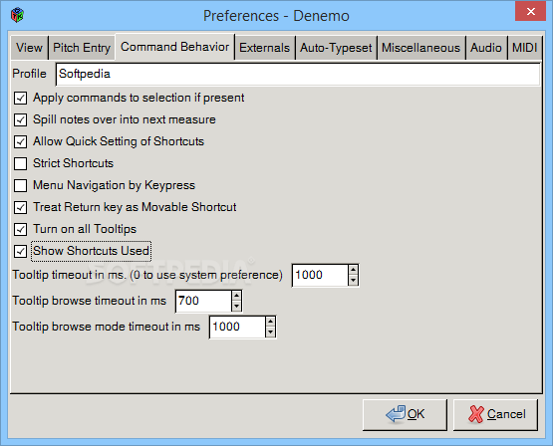
Task: Discard changes with the Cancel button
Action: tap(495, 415)
